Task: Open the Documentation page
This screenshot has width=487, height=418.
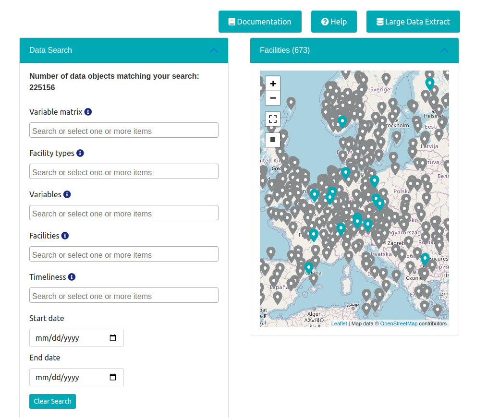Action: pyautogui.click(x=260, y=22)
